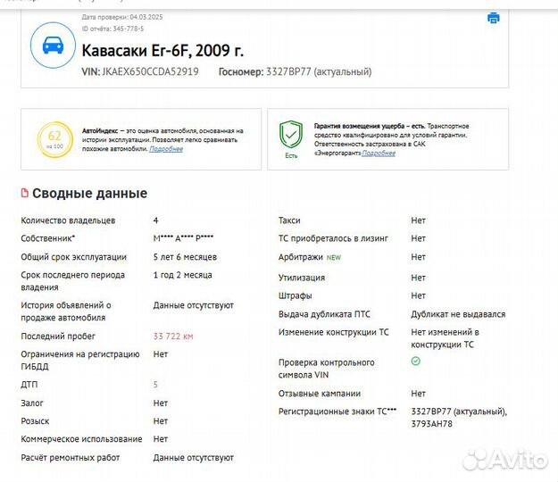The image size is (558, 482).
Task: Click the Залог row label
Action: [32, 403]
